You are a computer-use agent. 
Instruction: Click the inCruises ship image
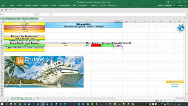tap(44, 72)
